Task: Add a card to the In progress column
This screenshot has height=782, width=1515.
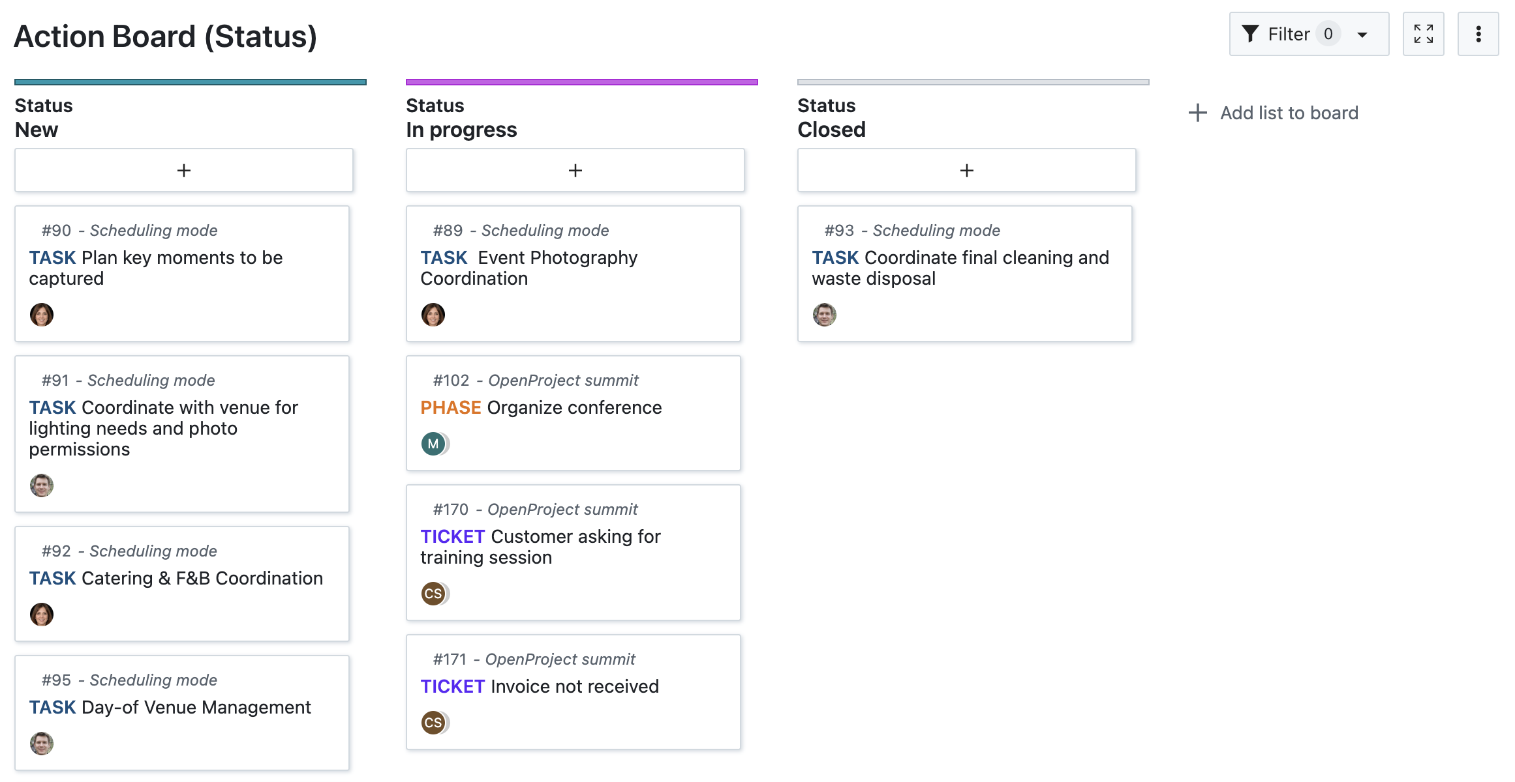Action: (575, 170)
